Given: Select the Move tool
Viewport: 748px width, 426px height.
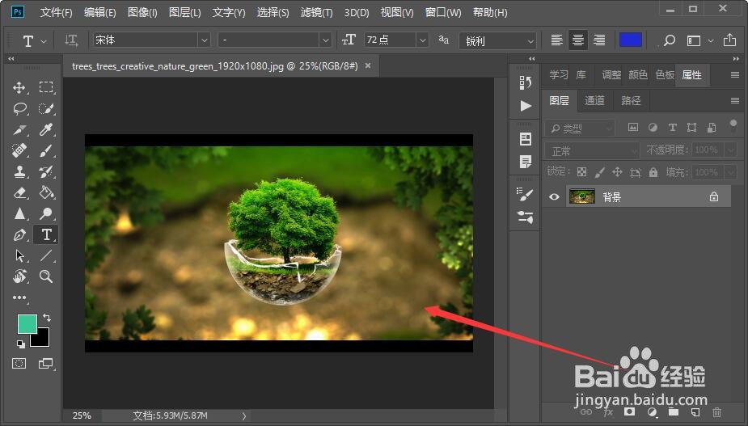Looking at the screenshot, I should pos(19,88).
